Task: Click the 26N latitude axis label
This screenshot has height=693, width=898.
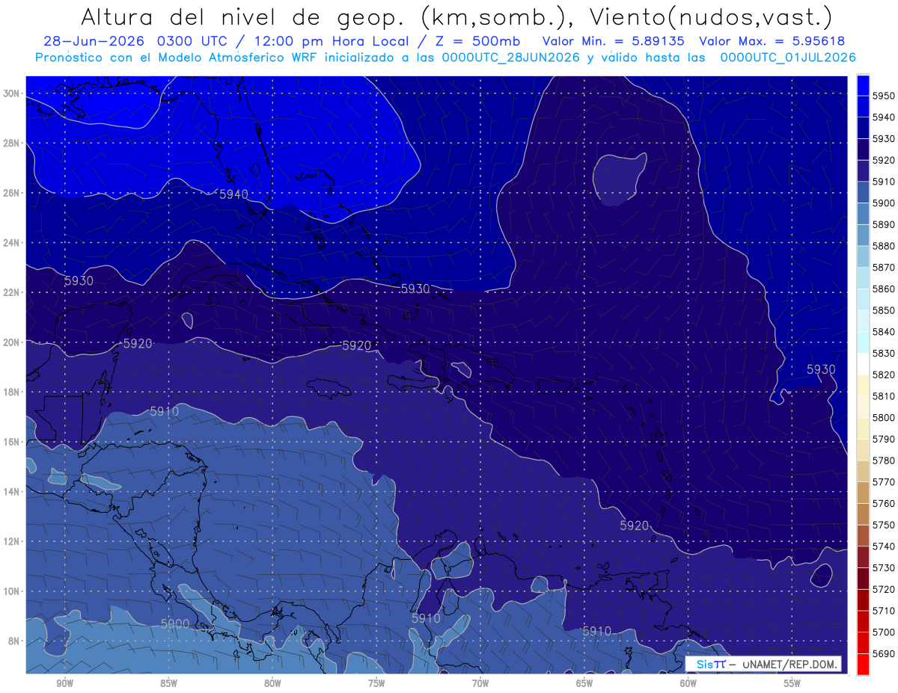Action: tap(13, 193)
